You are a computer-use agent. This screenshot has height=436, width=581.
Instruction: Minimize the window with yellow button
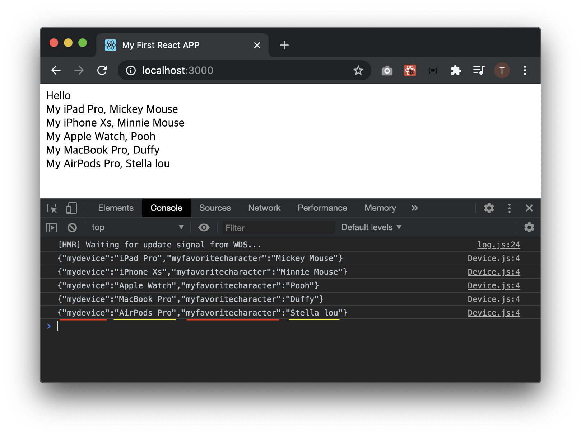[68, 43]
